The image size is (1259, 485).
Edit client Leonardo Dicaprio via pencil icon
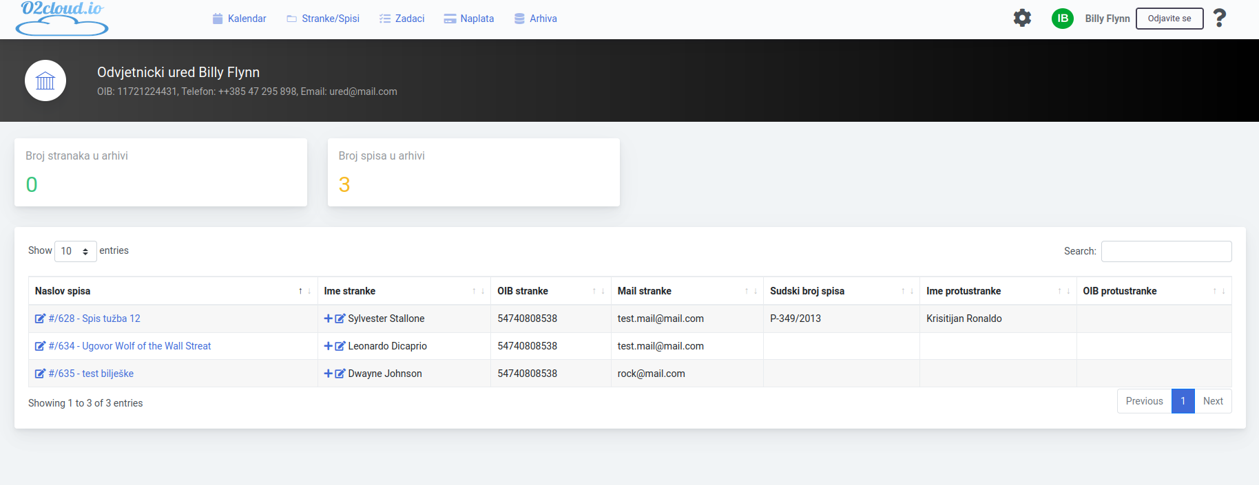coord(340,346)
